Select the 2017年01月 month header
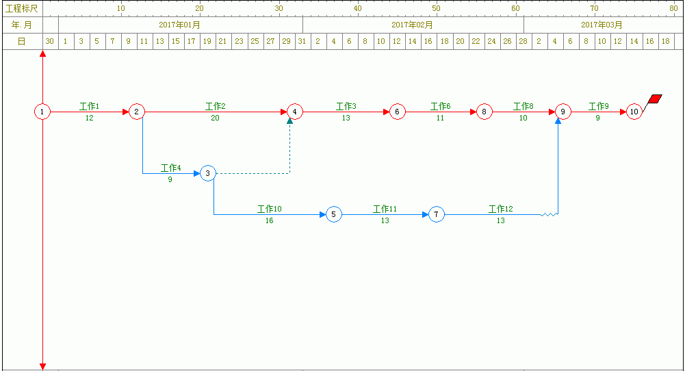Screen dimensions: 685x371 pyautogui.click(x=180, y=25)
